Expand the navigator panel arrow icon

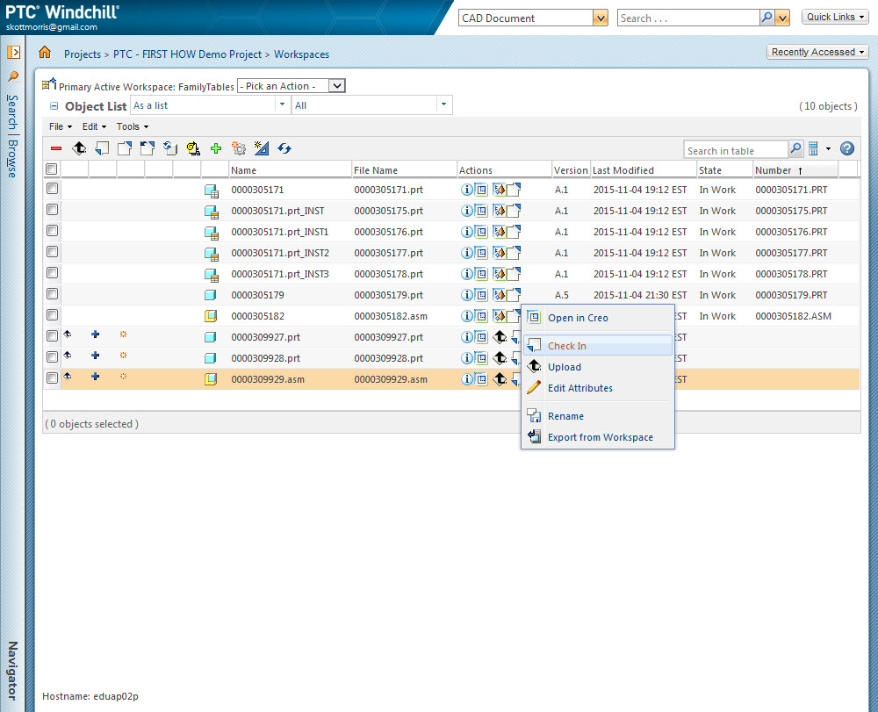point(13,52)
